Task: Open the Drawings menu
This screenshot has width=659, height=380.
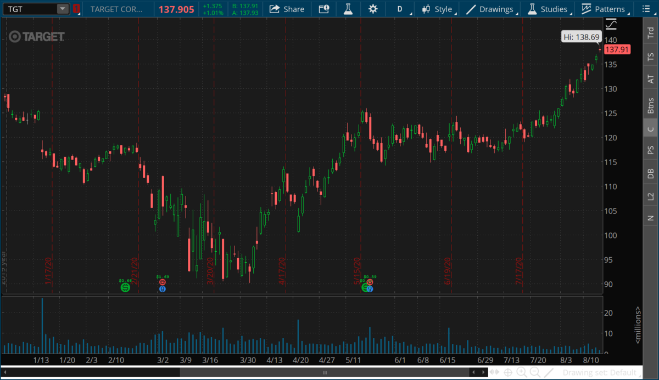Action: click(493, 9)
